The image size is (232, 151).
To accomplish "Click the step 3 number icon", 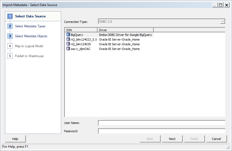I will pyautogui.click(x=10, y=36).
